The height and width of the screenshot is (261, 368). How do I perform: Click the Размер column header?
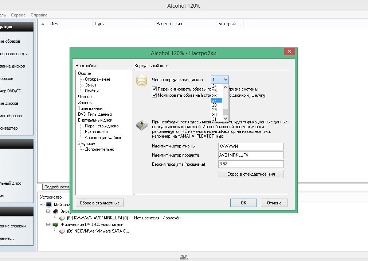[160, 24]
